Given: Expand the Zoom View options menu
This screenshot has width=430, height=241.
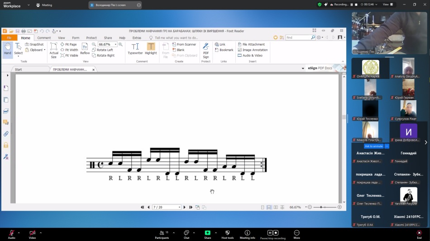Looking at the screenshot, I should [387, 5].
